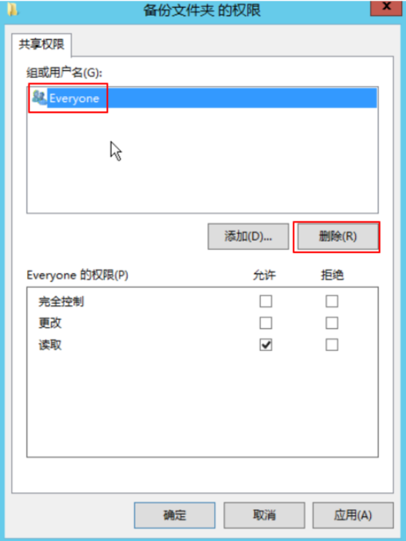The height and width of the screenshot is (541, 406).
Task: Click the Everyone group user icon
Action: [x=39, y=97]
